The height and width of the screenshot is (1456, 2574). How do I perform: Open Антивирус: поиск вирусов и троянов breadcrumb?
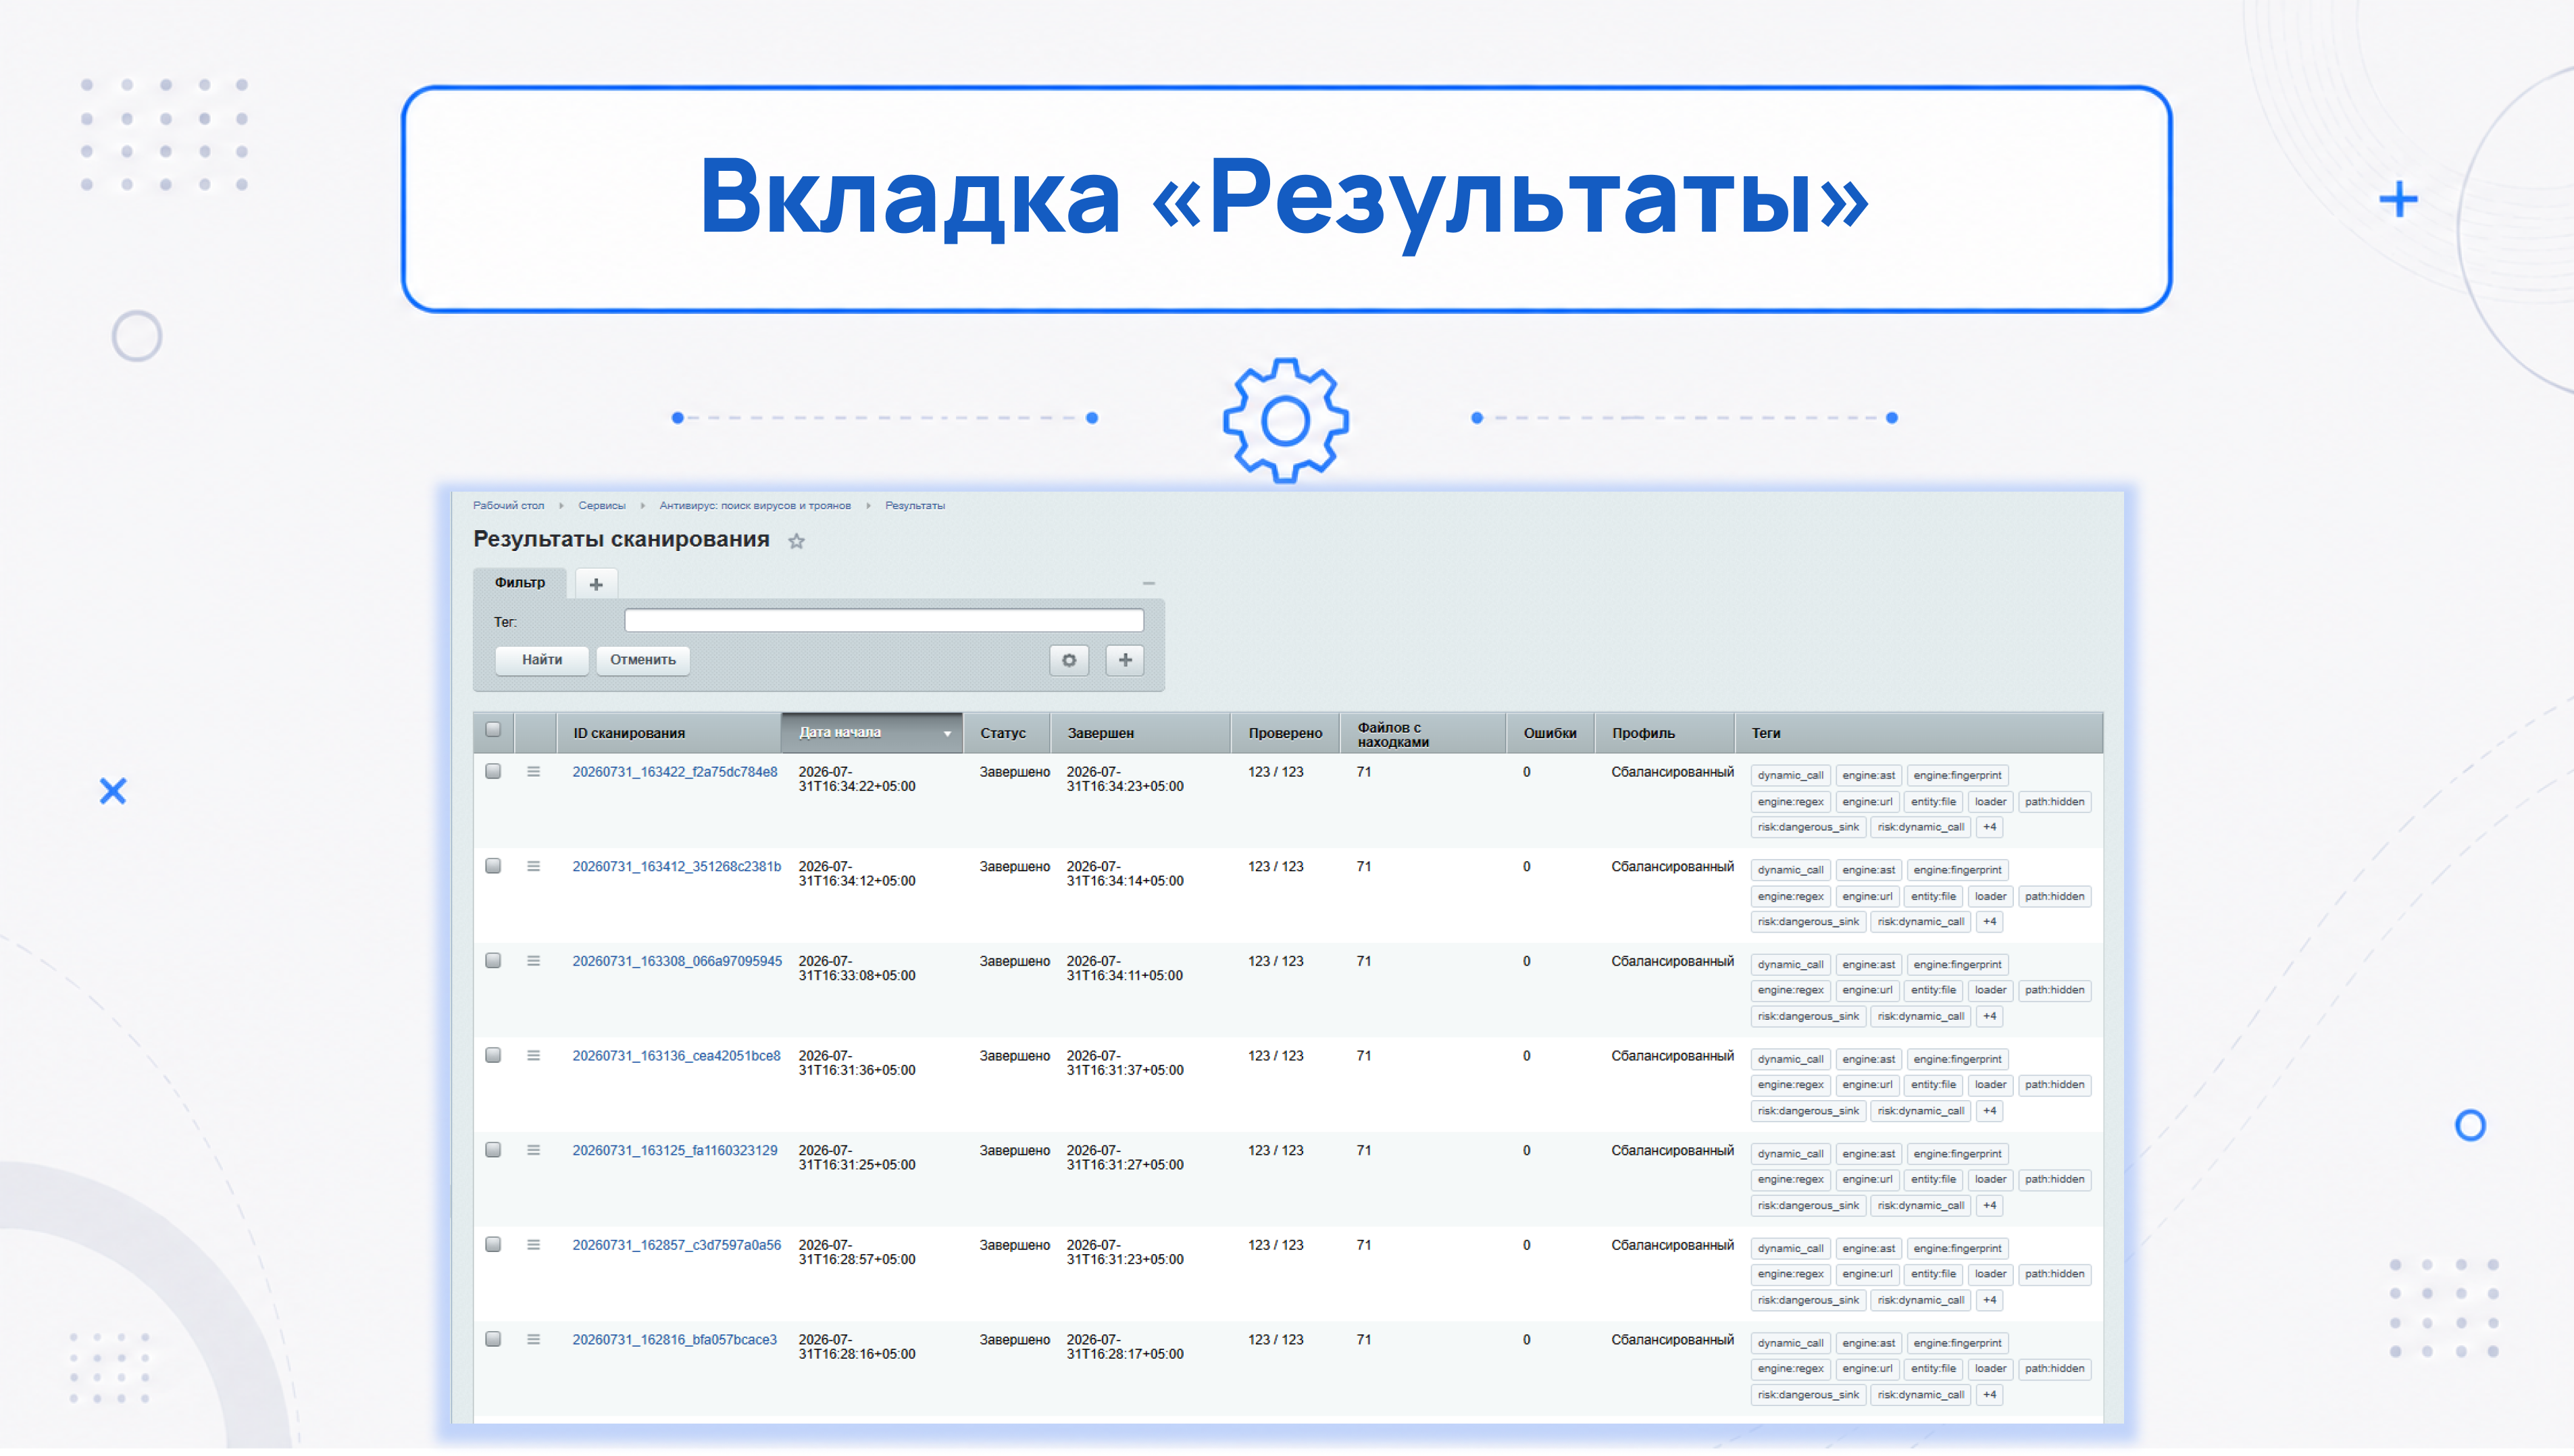(754, 506)
